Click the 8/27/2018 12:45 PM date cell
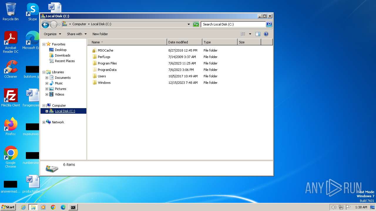 click(x=183, y=50)
